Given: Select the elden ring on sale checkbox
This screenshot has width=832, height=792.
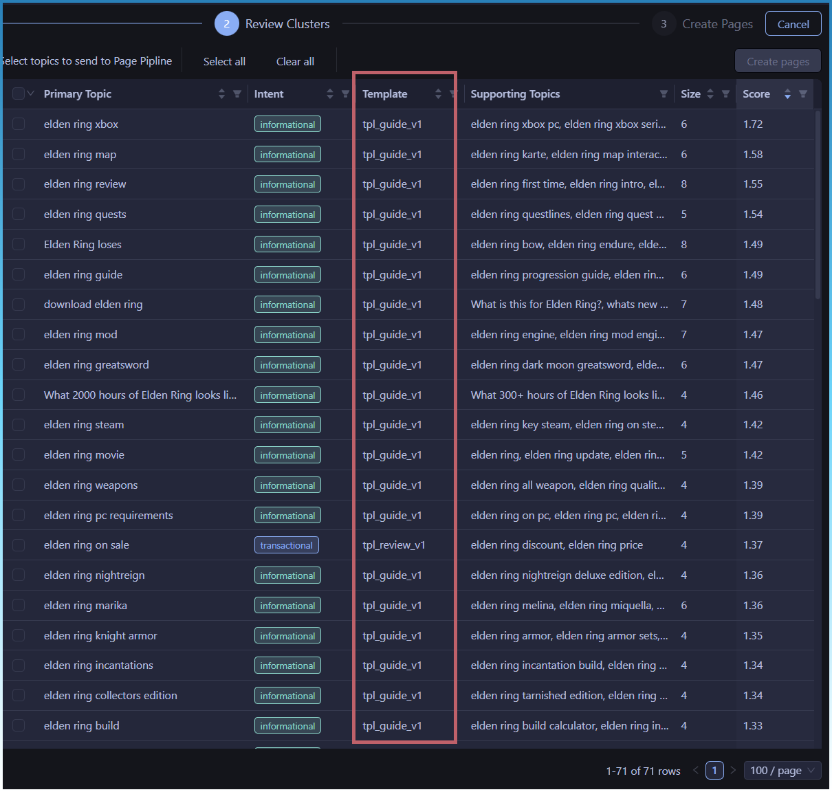Looking at the screenshot, I should click(x=19, y=545).
